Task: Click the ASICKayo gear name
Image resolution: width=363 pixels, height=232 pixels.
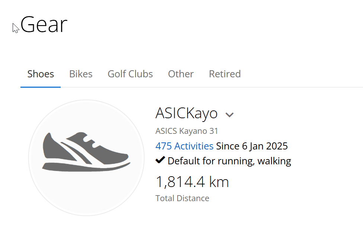Action: 186,113
